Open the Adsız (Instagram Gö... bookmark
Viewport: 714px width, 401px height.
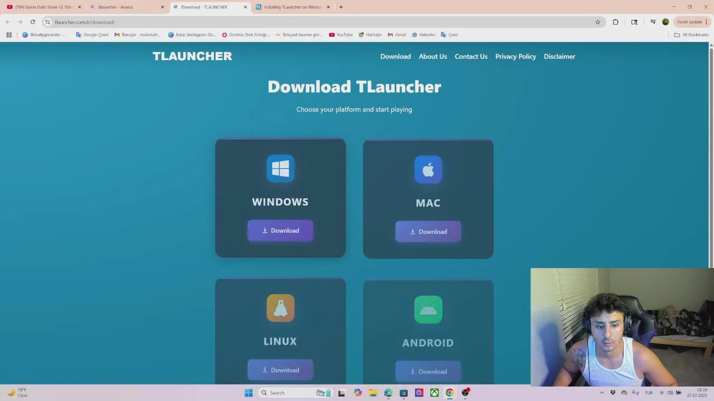[x=192, y=35]
